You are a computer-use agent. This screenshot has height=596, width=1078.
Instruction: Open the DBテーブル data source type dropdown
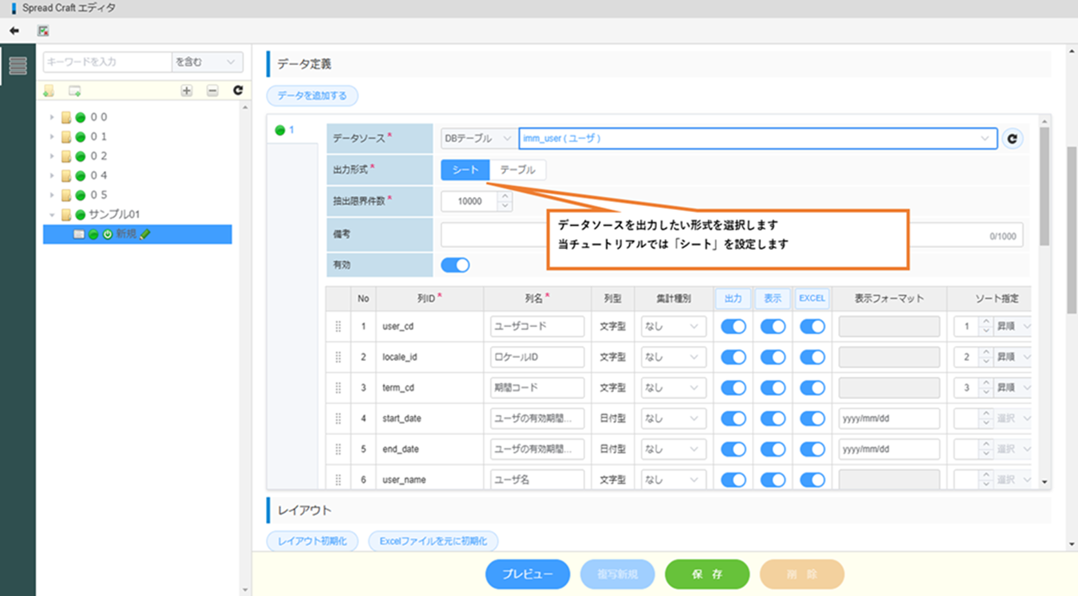pyautogui.click(x=477, y=139)
